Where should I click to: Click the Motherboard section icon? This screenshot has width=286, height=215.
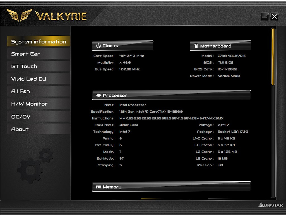(196, 46)
